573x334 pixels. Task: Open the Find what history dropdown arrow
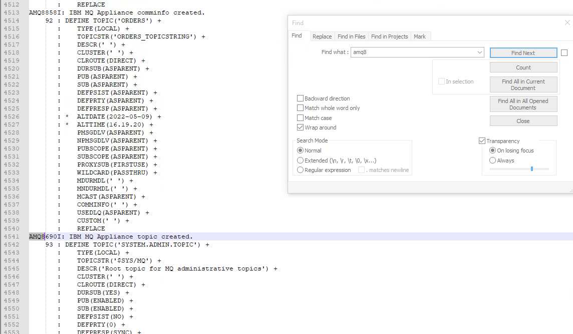click(479, 52)
